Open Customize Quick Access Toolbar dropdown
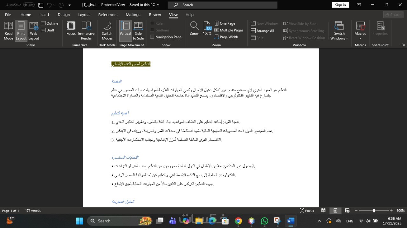This screenshot has height=228, width=407. [x=70, y=5]
